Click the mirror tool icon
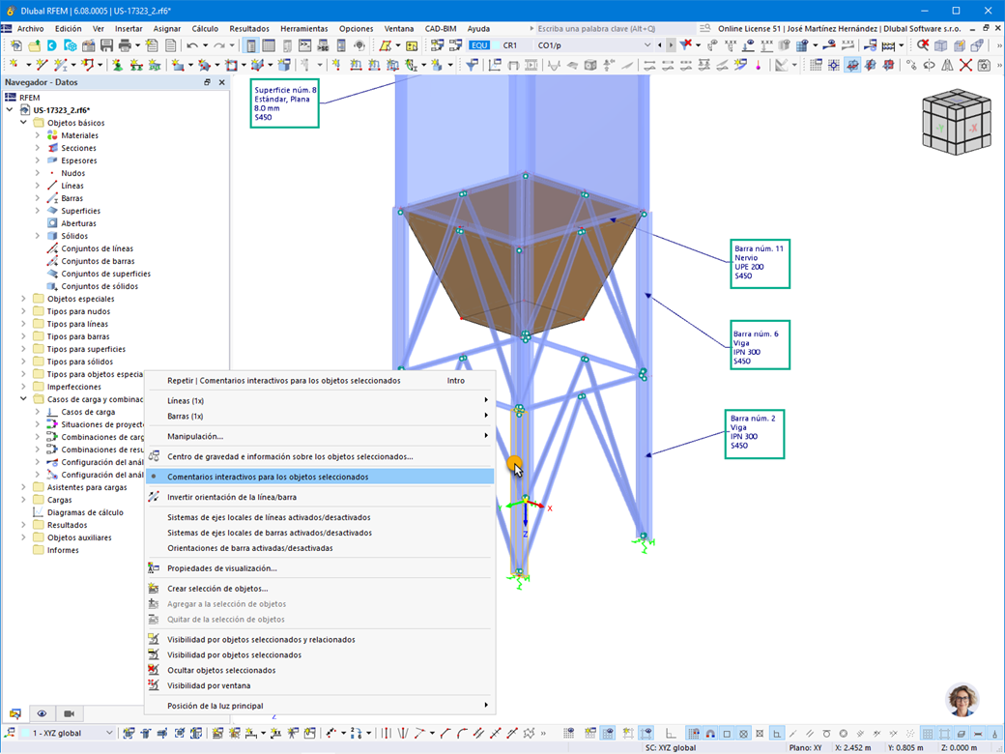This screenshot has height=754, width=1005. click(x=947, y=65)
